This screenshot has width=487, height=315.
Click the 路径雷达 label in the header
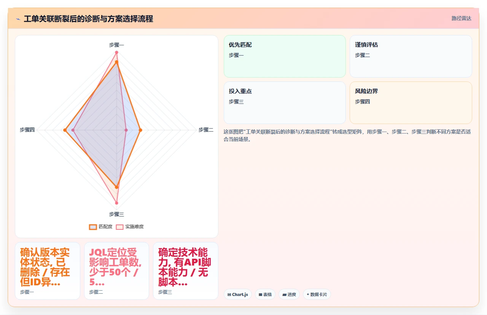pos(461,18)
